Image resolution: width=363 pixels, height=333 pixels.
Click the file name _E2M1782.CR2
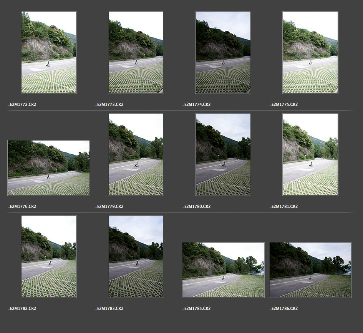pos(22,309)
